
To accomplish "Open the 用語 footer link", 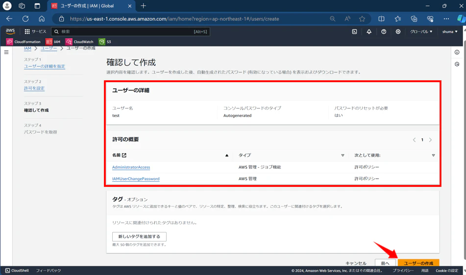I will [425, 271].
